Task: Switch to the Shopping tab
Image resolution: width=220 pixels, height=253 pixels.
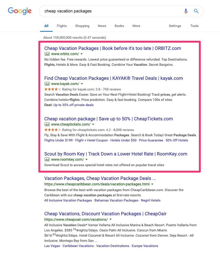Action: tap(82, 26)
